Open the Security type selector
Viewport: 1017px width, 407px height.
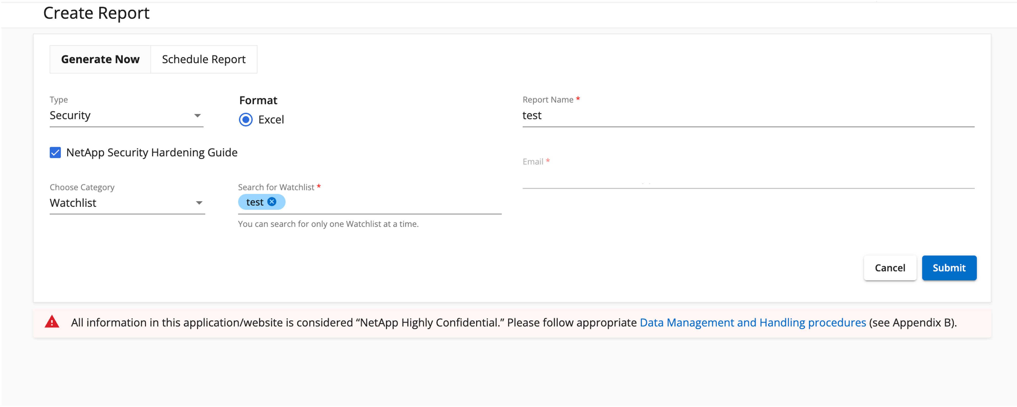tap(126, 115)
